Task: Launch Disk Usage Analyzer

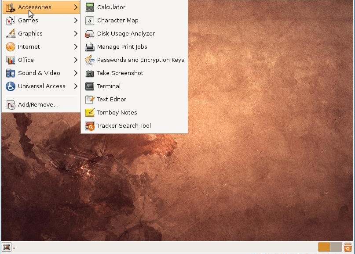Action: coord(134,34)
